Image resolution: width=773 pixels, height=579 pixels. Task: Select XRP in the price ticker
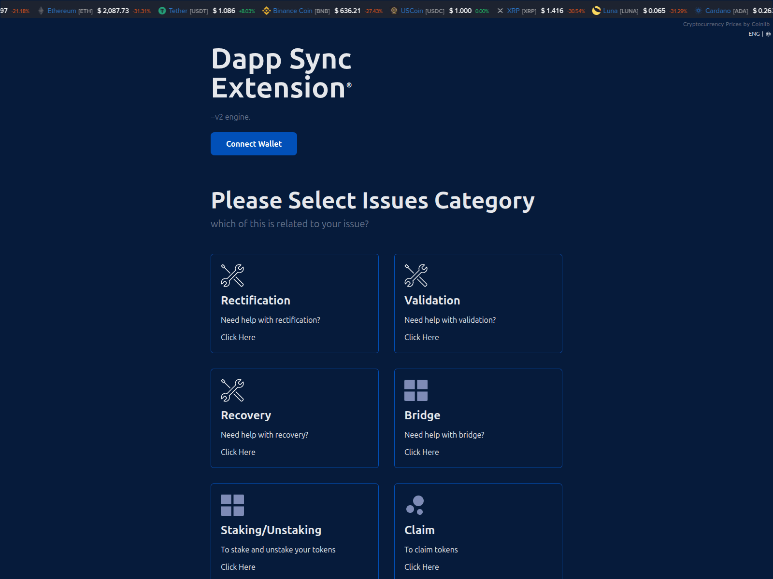coord(513,10)
